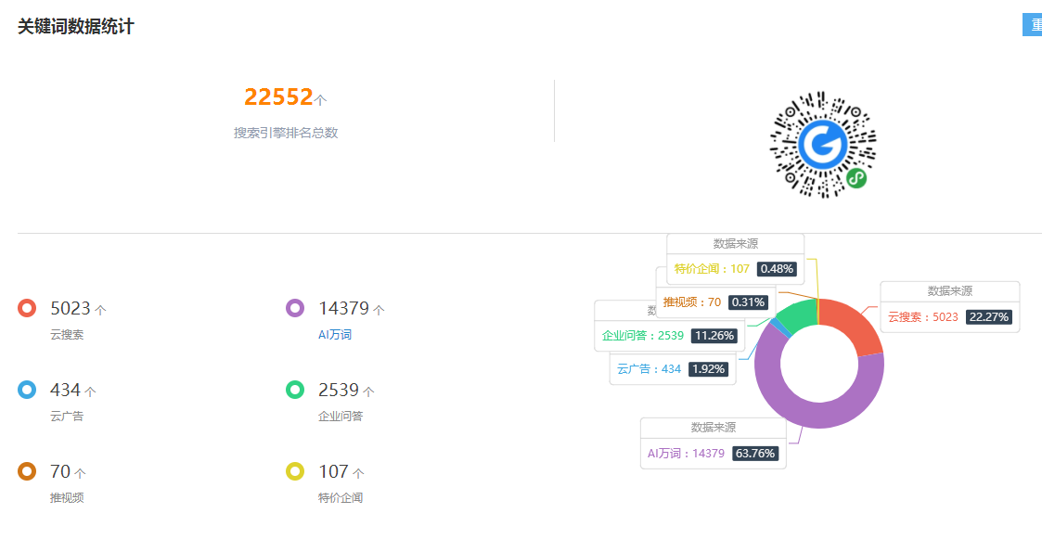Click the blue button at top right
Viewport: 1042px width, 552px height.
[1032, 25]
